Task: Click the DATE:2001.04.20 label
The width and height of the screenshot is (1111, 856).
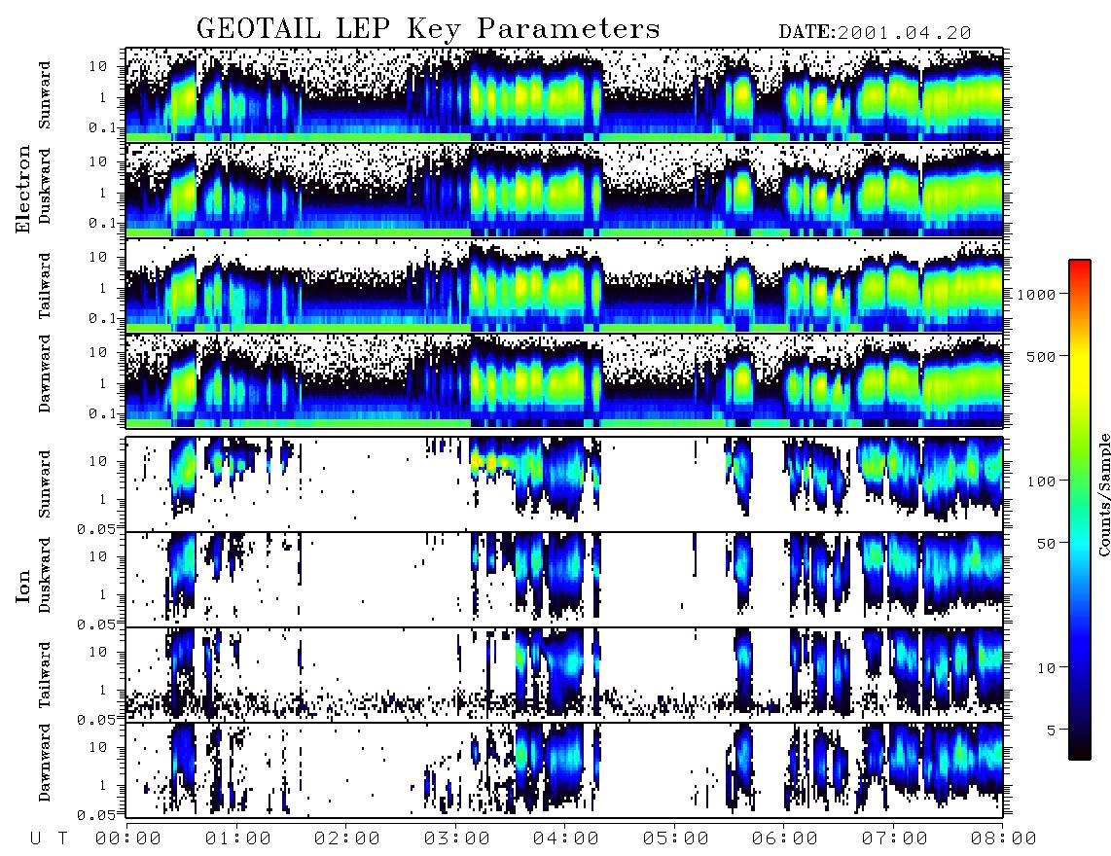Action: pyautogui.click(x=875, y=32)
